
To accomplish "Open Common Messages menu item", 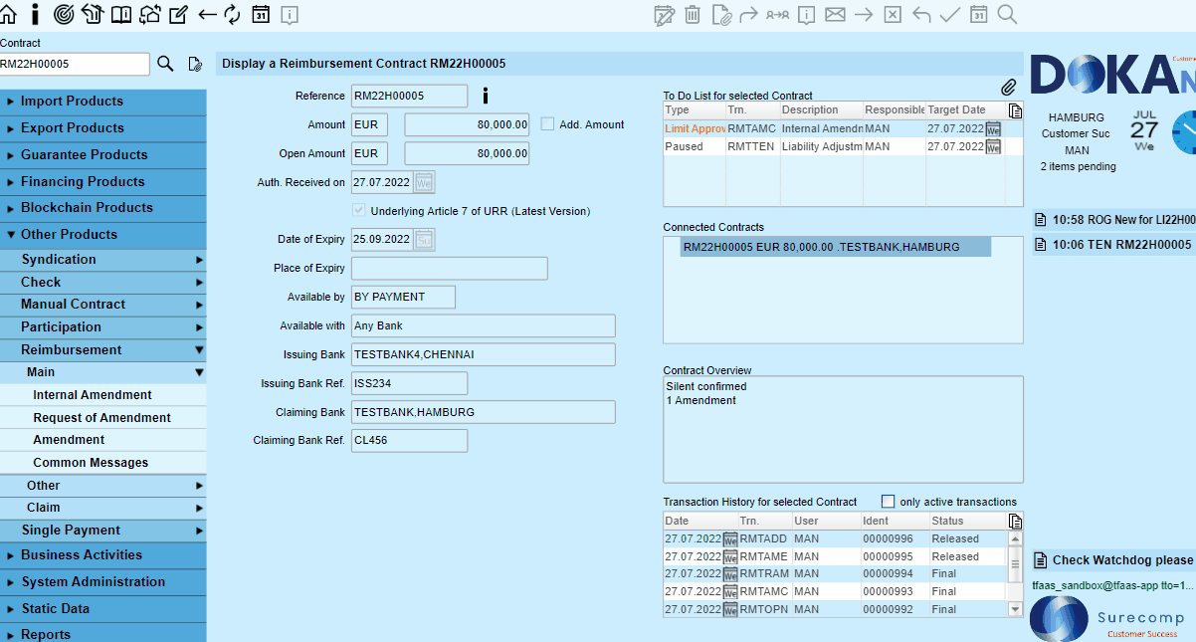I will (103, 463).
